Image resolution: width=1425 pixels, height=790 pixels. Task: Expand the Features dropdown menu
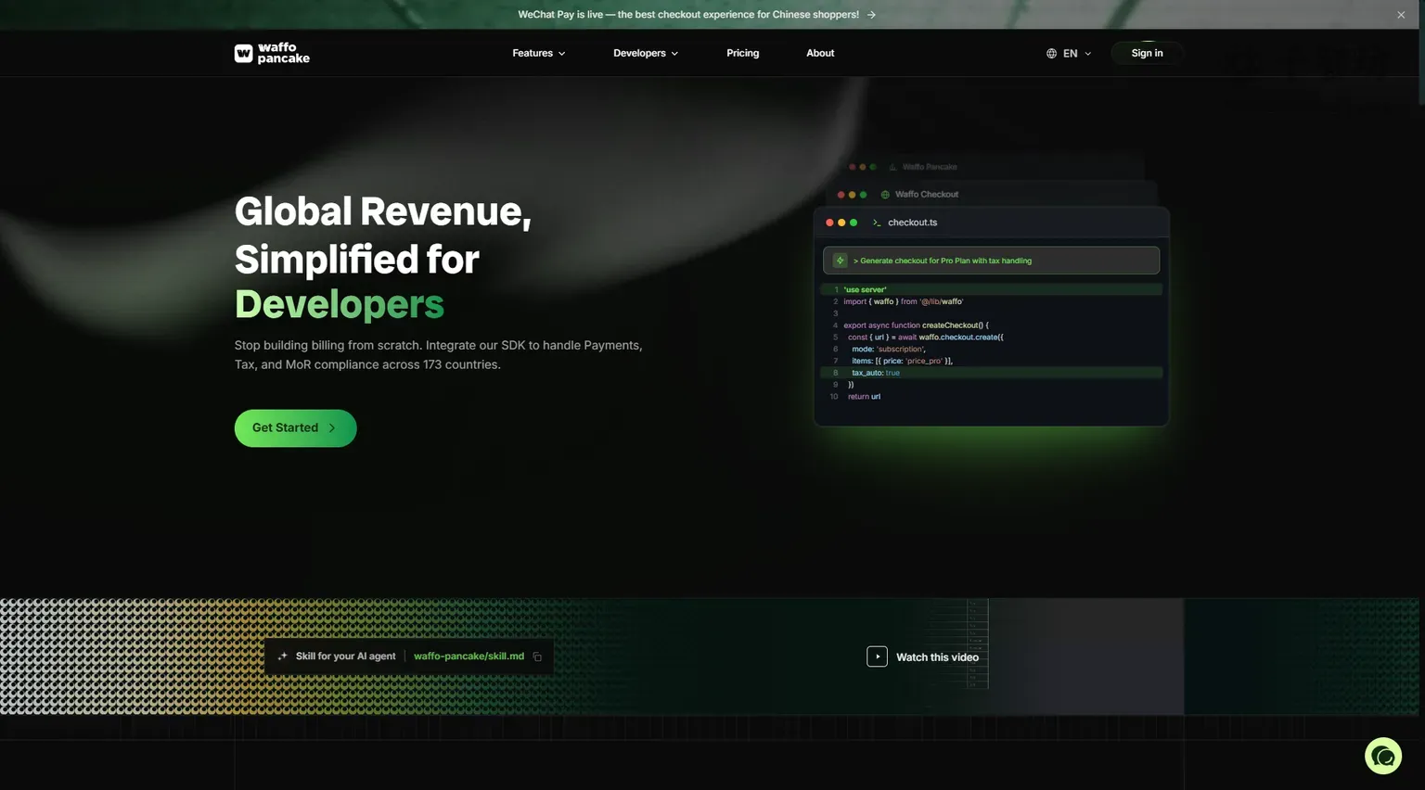point(539,53)
